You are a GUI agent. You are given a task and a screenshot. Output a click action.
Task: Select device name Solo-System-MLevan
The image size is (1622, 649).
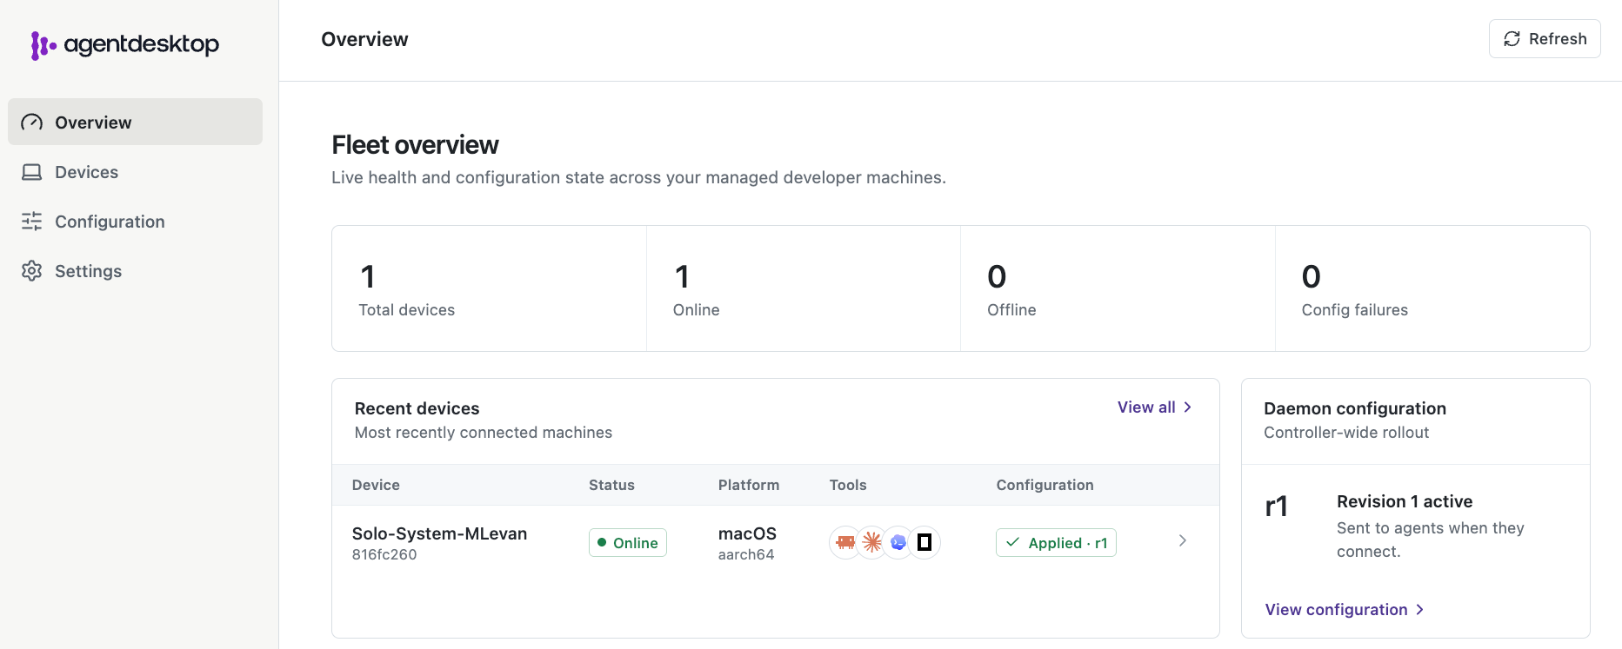(x=439, y=533)
